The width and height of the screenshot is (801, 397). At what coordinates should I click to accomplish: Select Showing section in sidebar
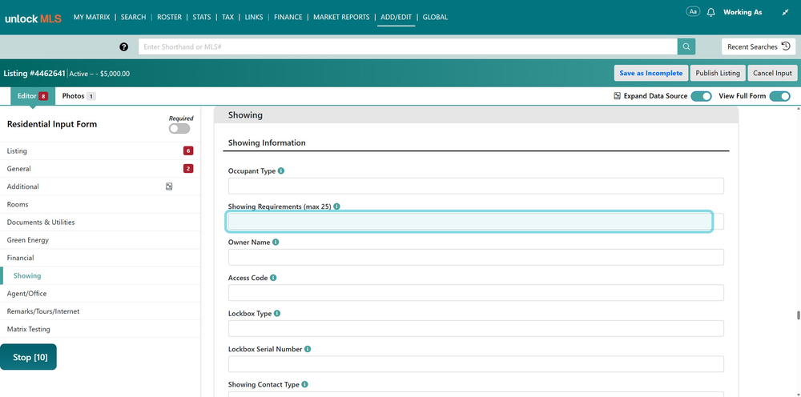(x=100, y=275)
